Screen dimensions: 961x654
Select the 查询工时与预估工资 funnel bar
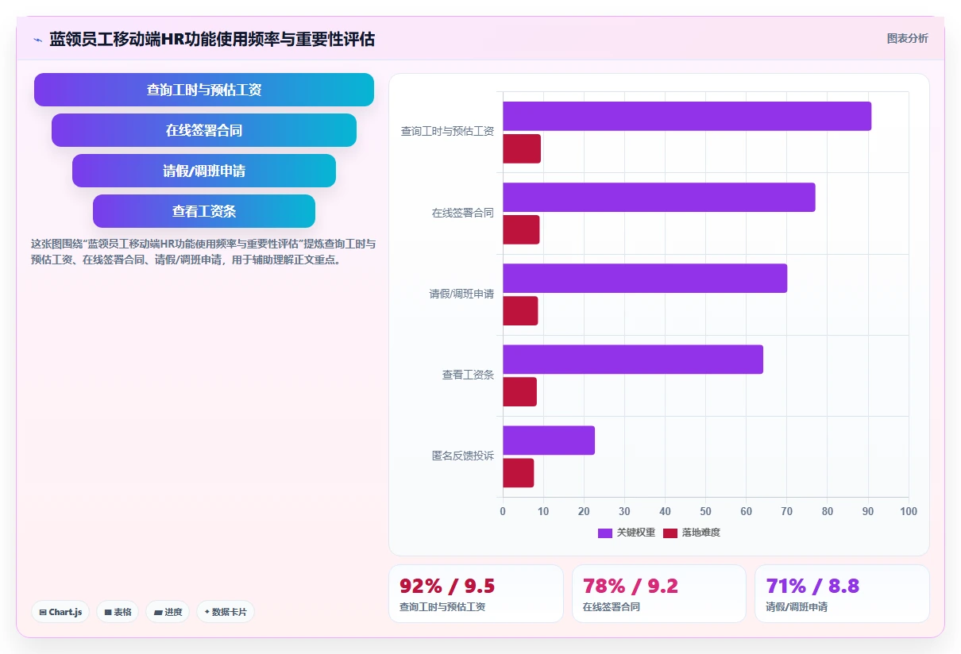pos(204,90)
